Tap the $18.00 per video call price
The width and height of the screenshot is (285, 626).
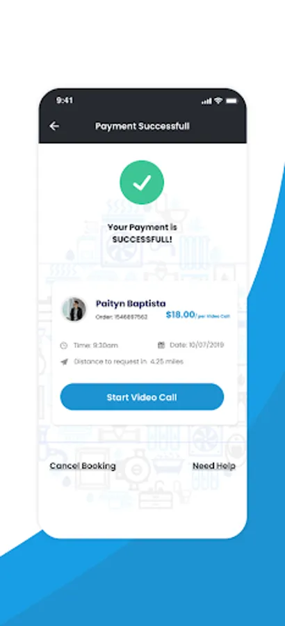pos(198,315)
